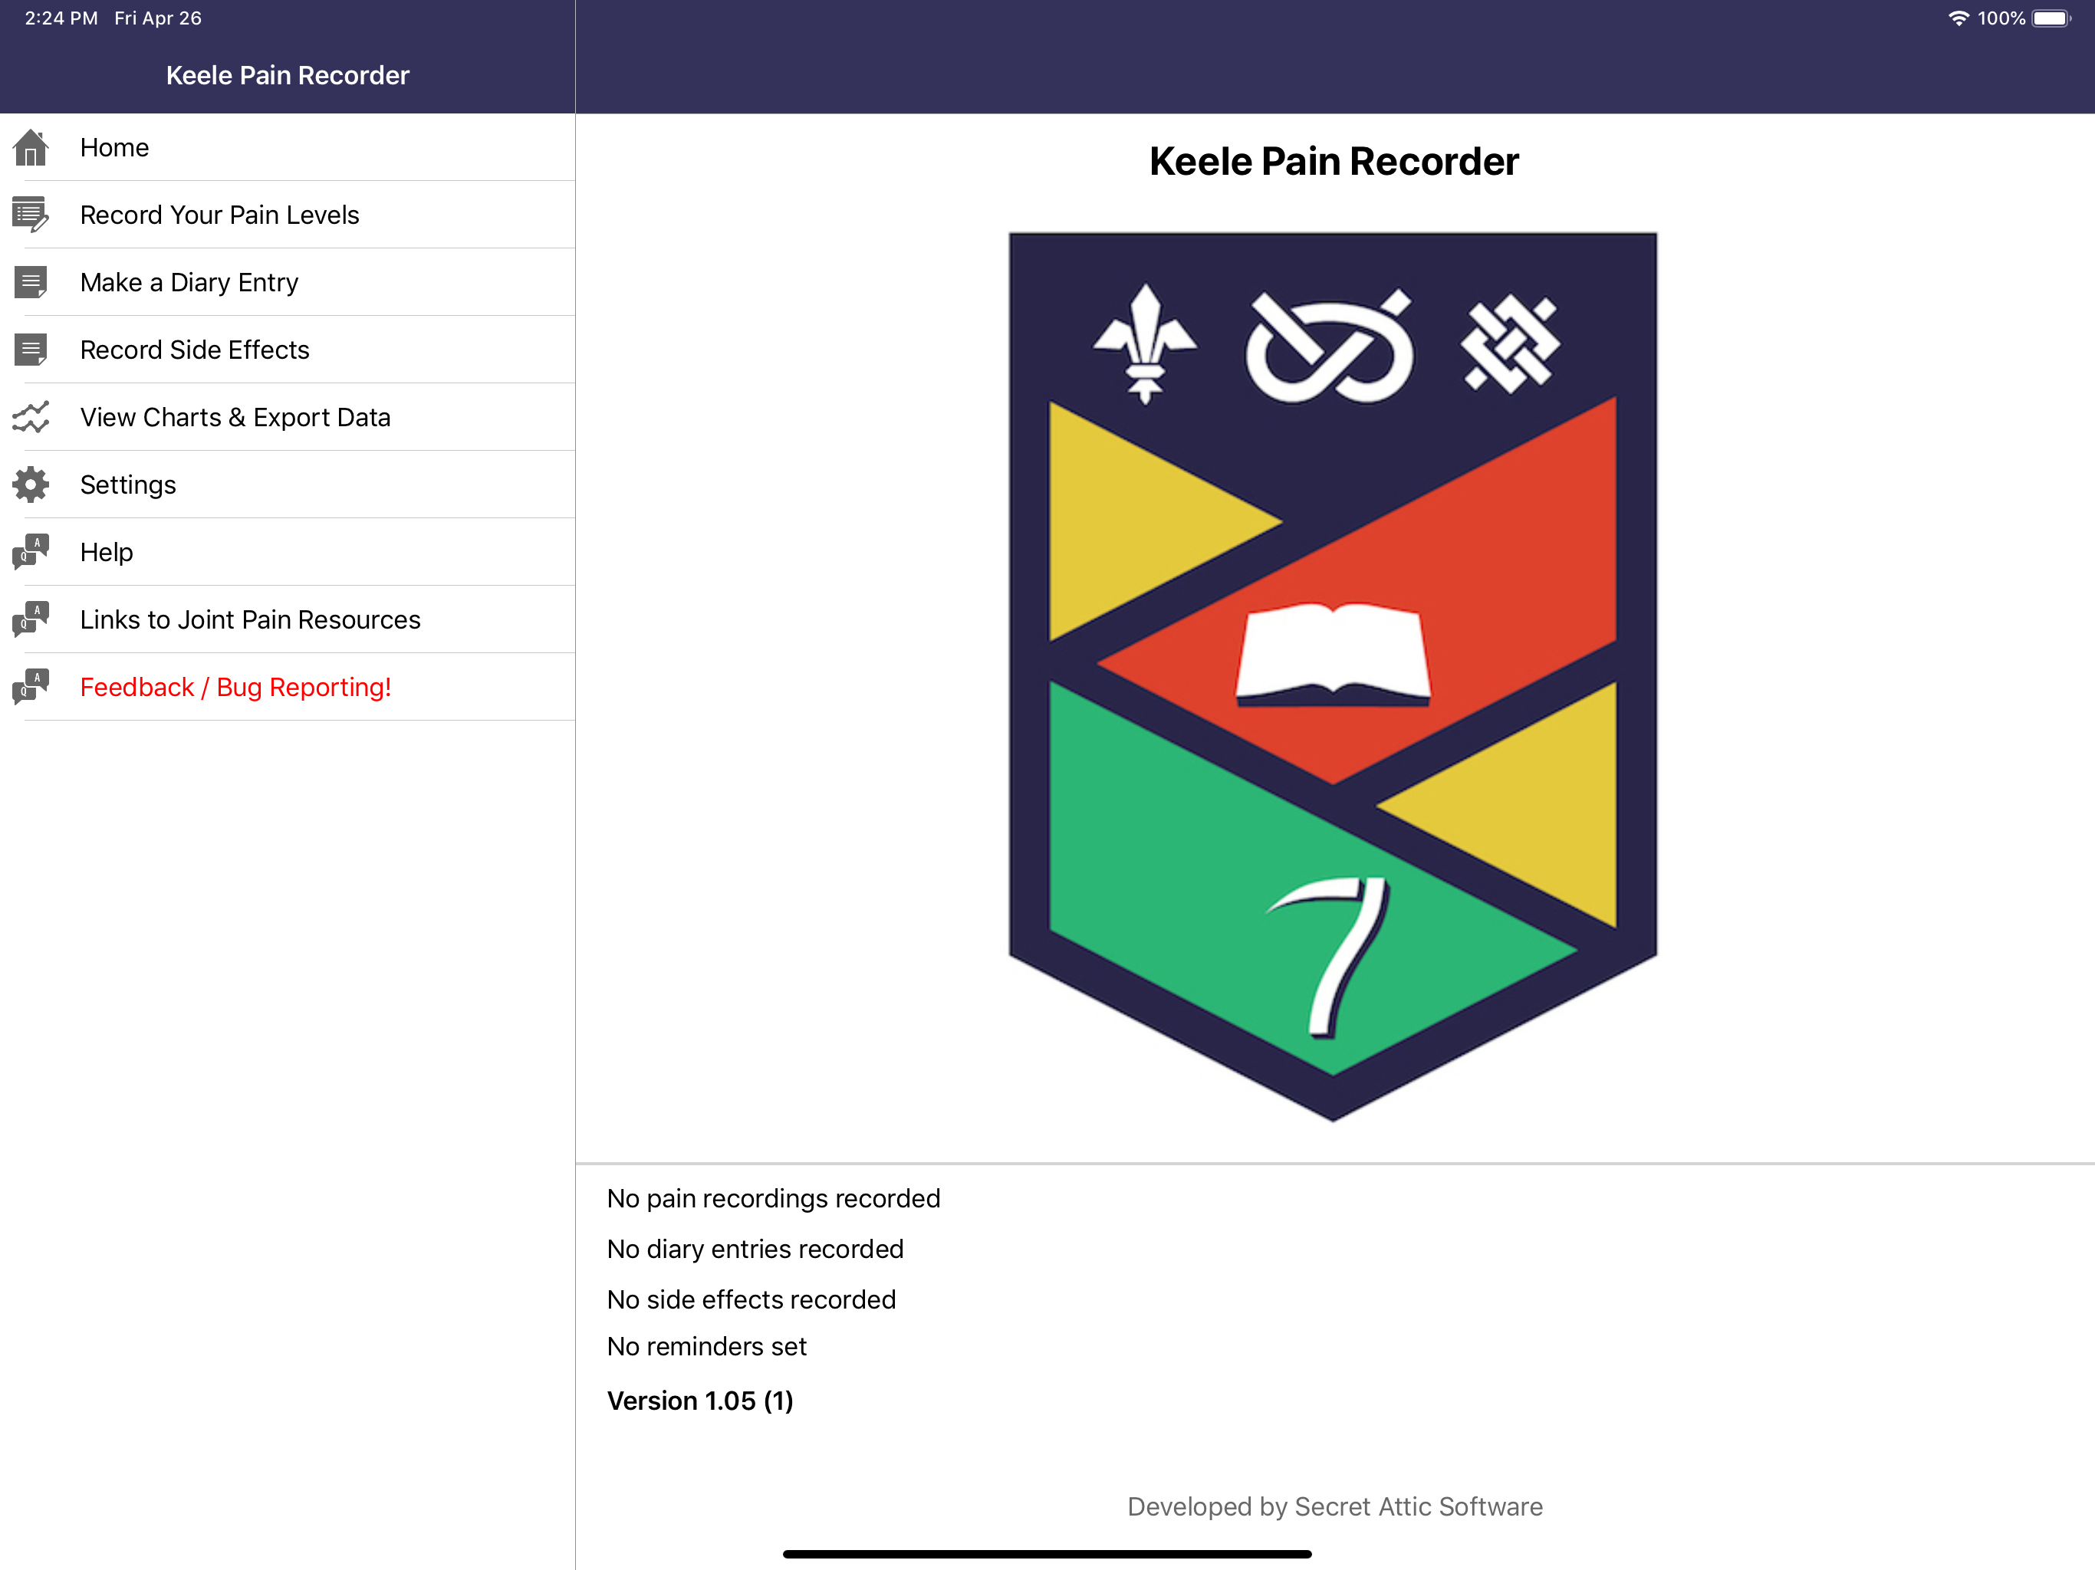Tap the battery status bar icon

click(x=2051, y=18)
